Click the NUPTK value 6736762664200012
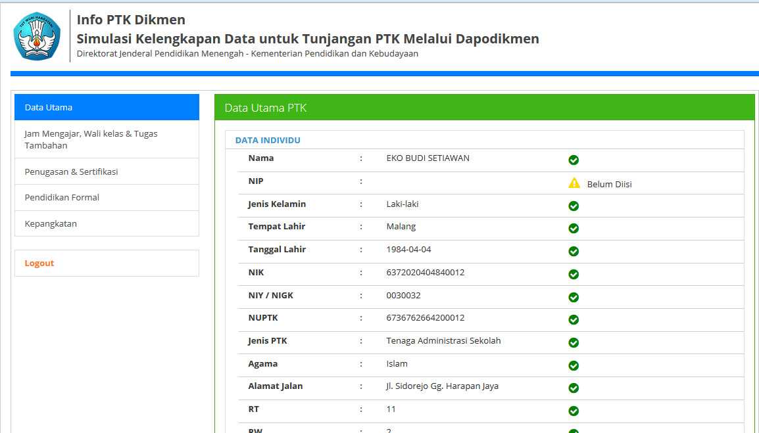759x433 pixels. [425, 318]
